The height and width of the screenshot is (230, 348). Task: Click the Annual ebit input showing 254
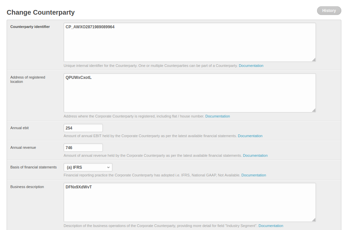(83, 128)
